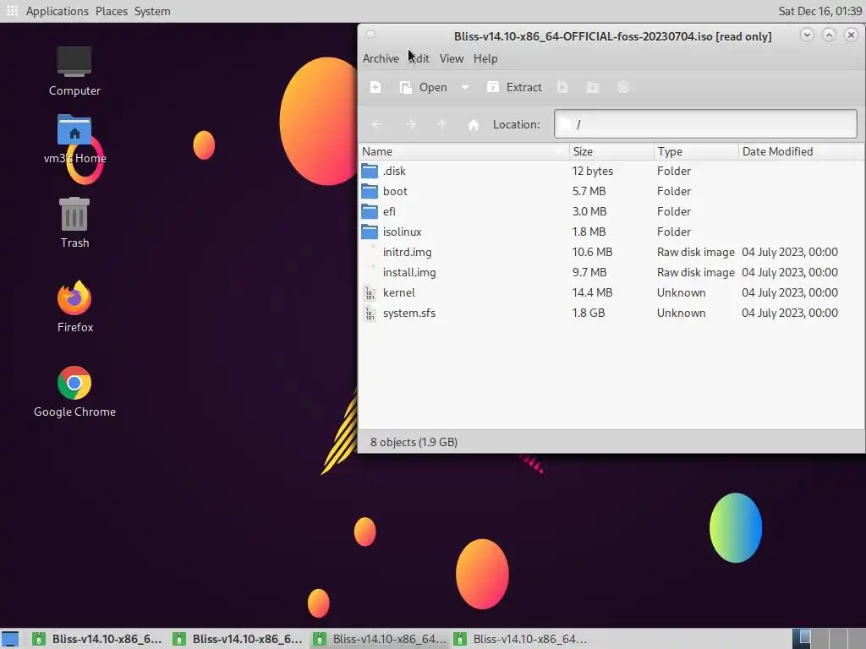Open the Archive menu
866x649 pixels.
(x=381, y=58)
